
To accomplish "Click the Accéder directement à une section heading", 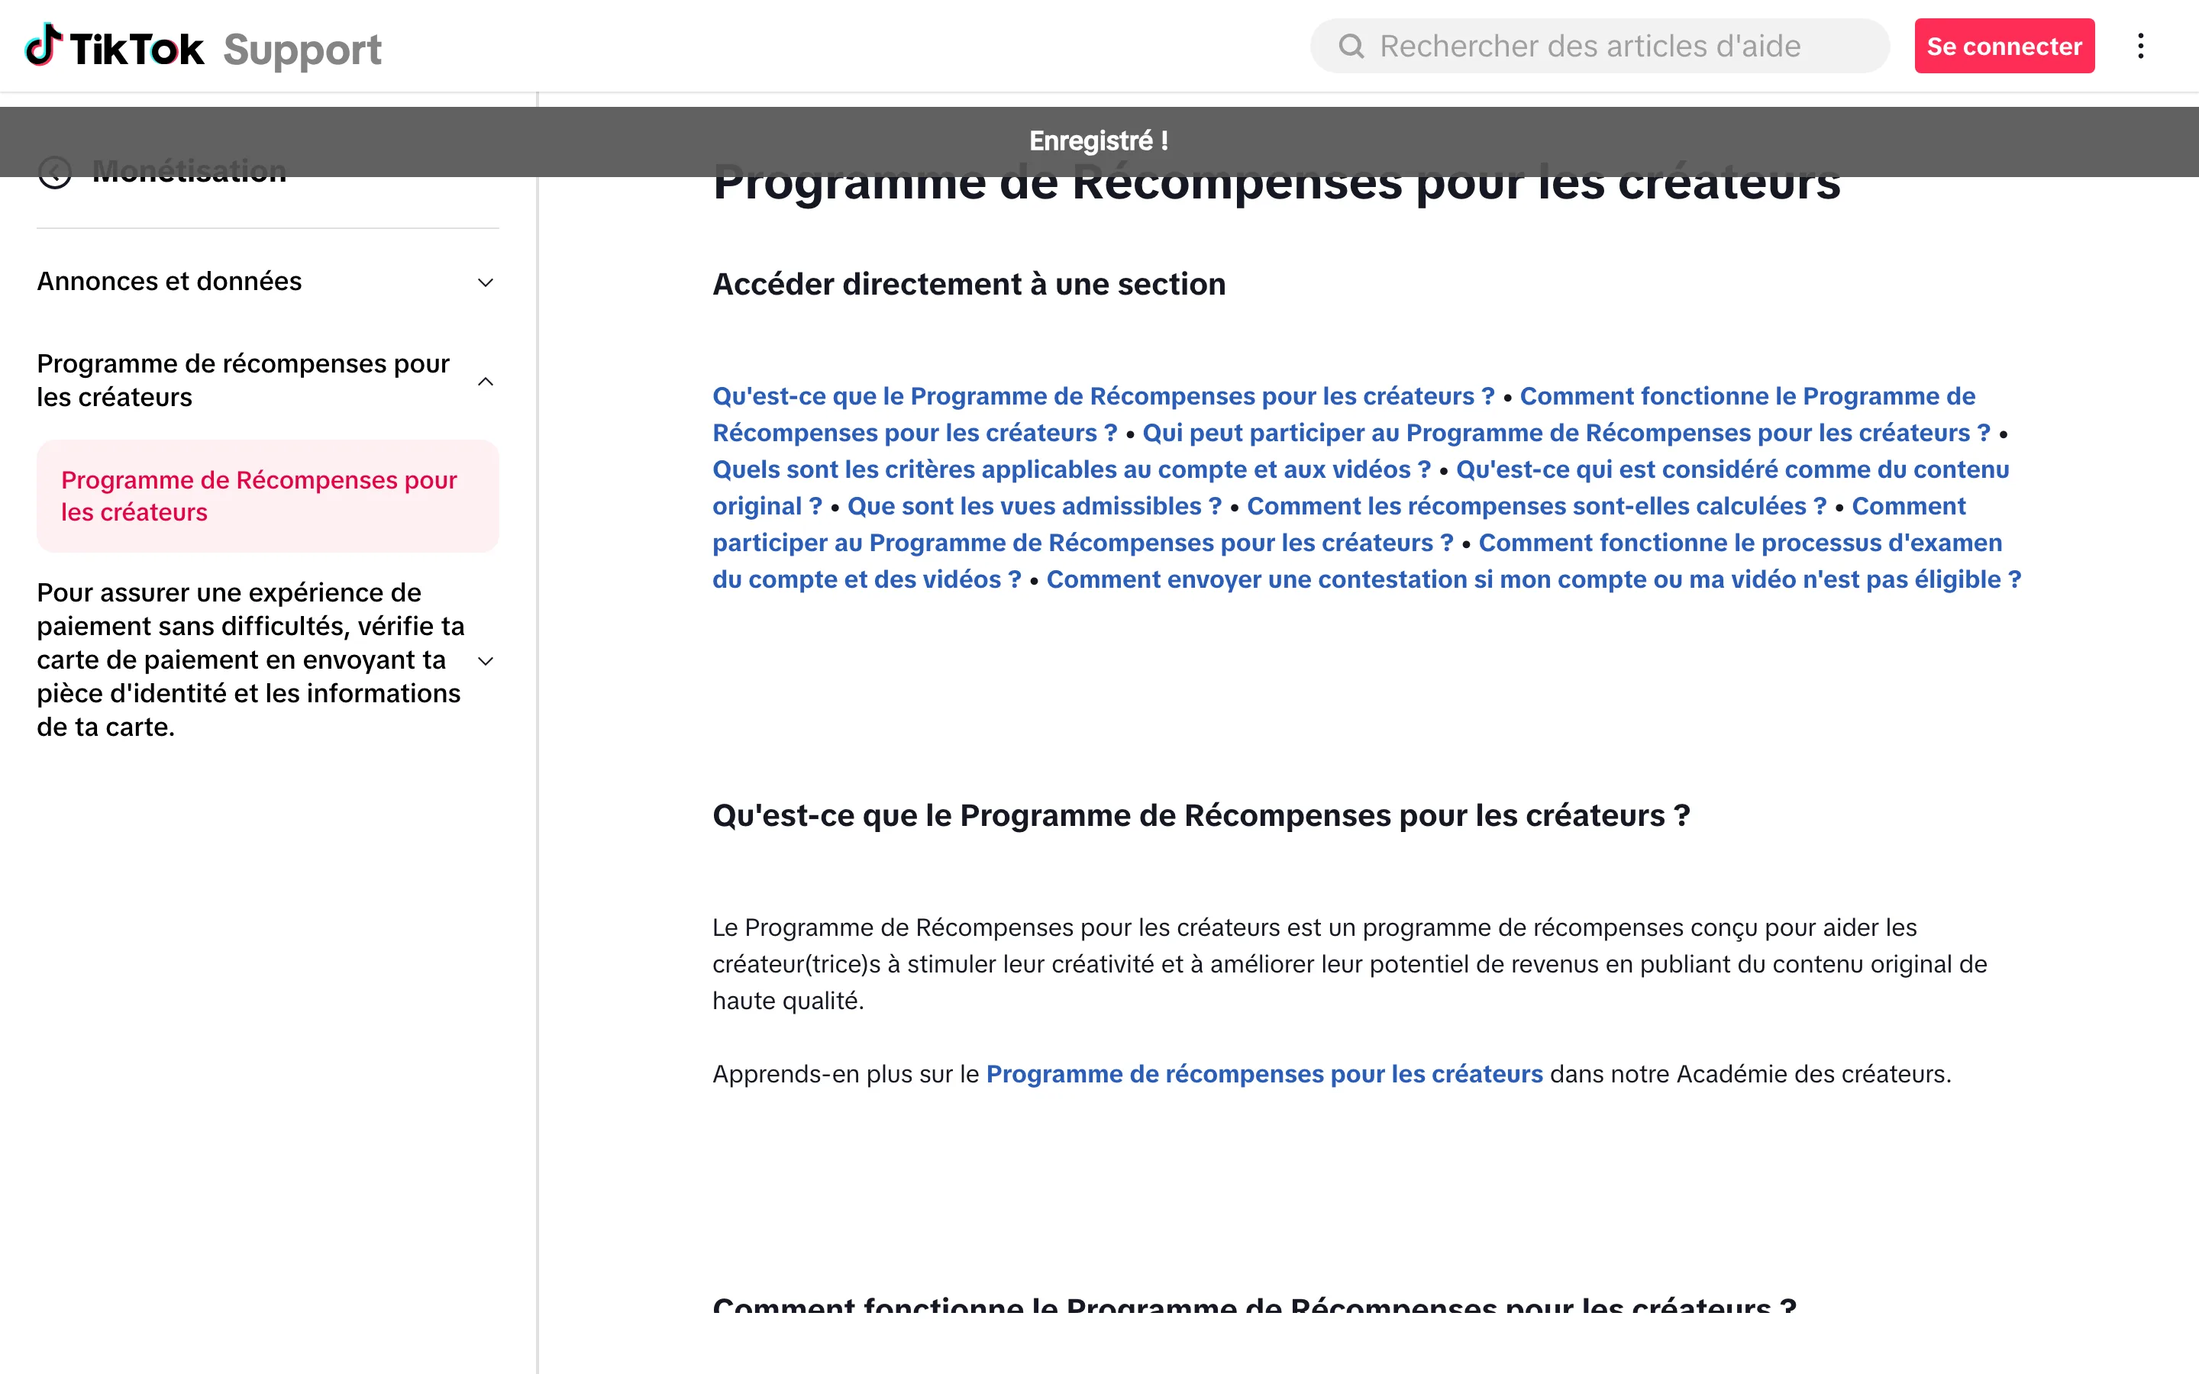I will [969, 285].
